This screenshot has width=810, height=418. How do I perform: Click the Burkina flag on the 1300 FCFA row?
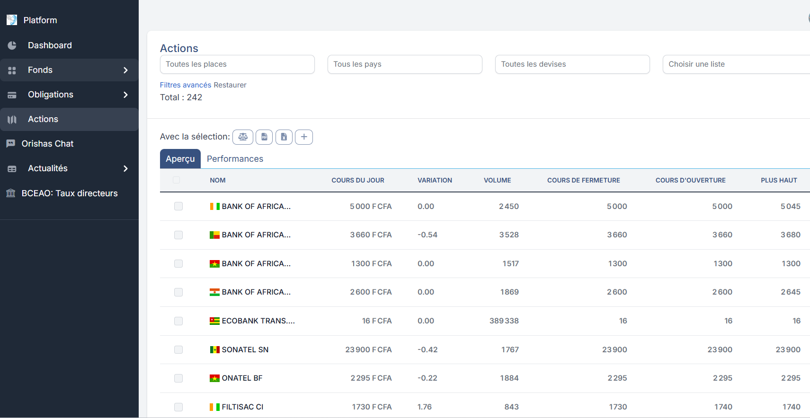click(x=215, y=264)
